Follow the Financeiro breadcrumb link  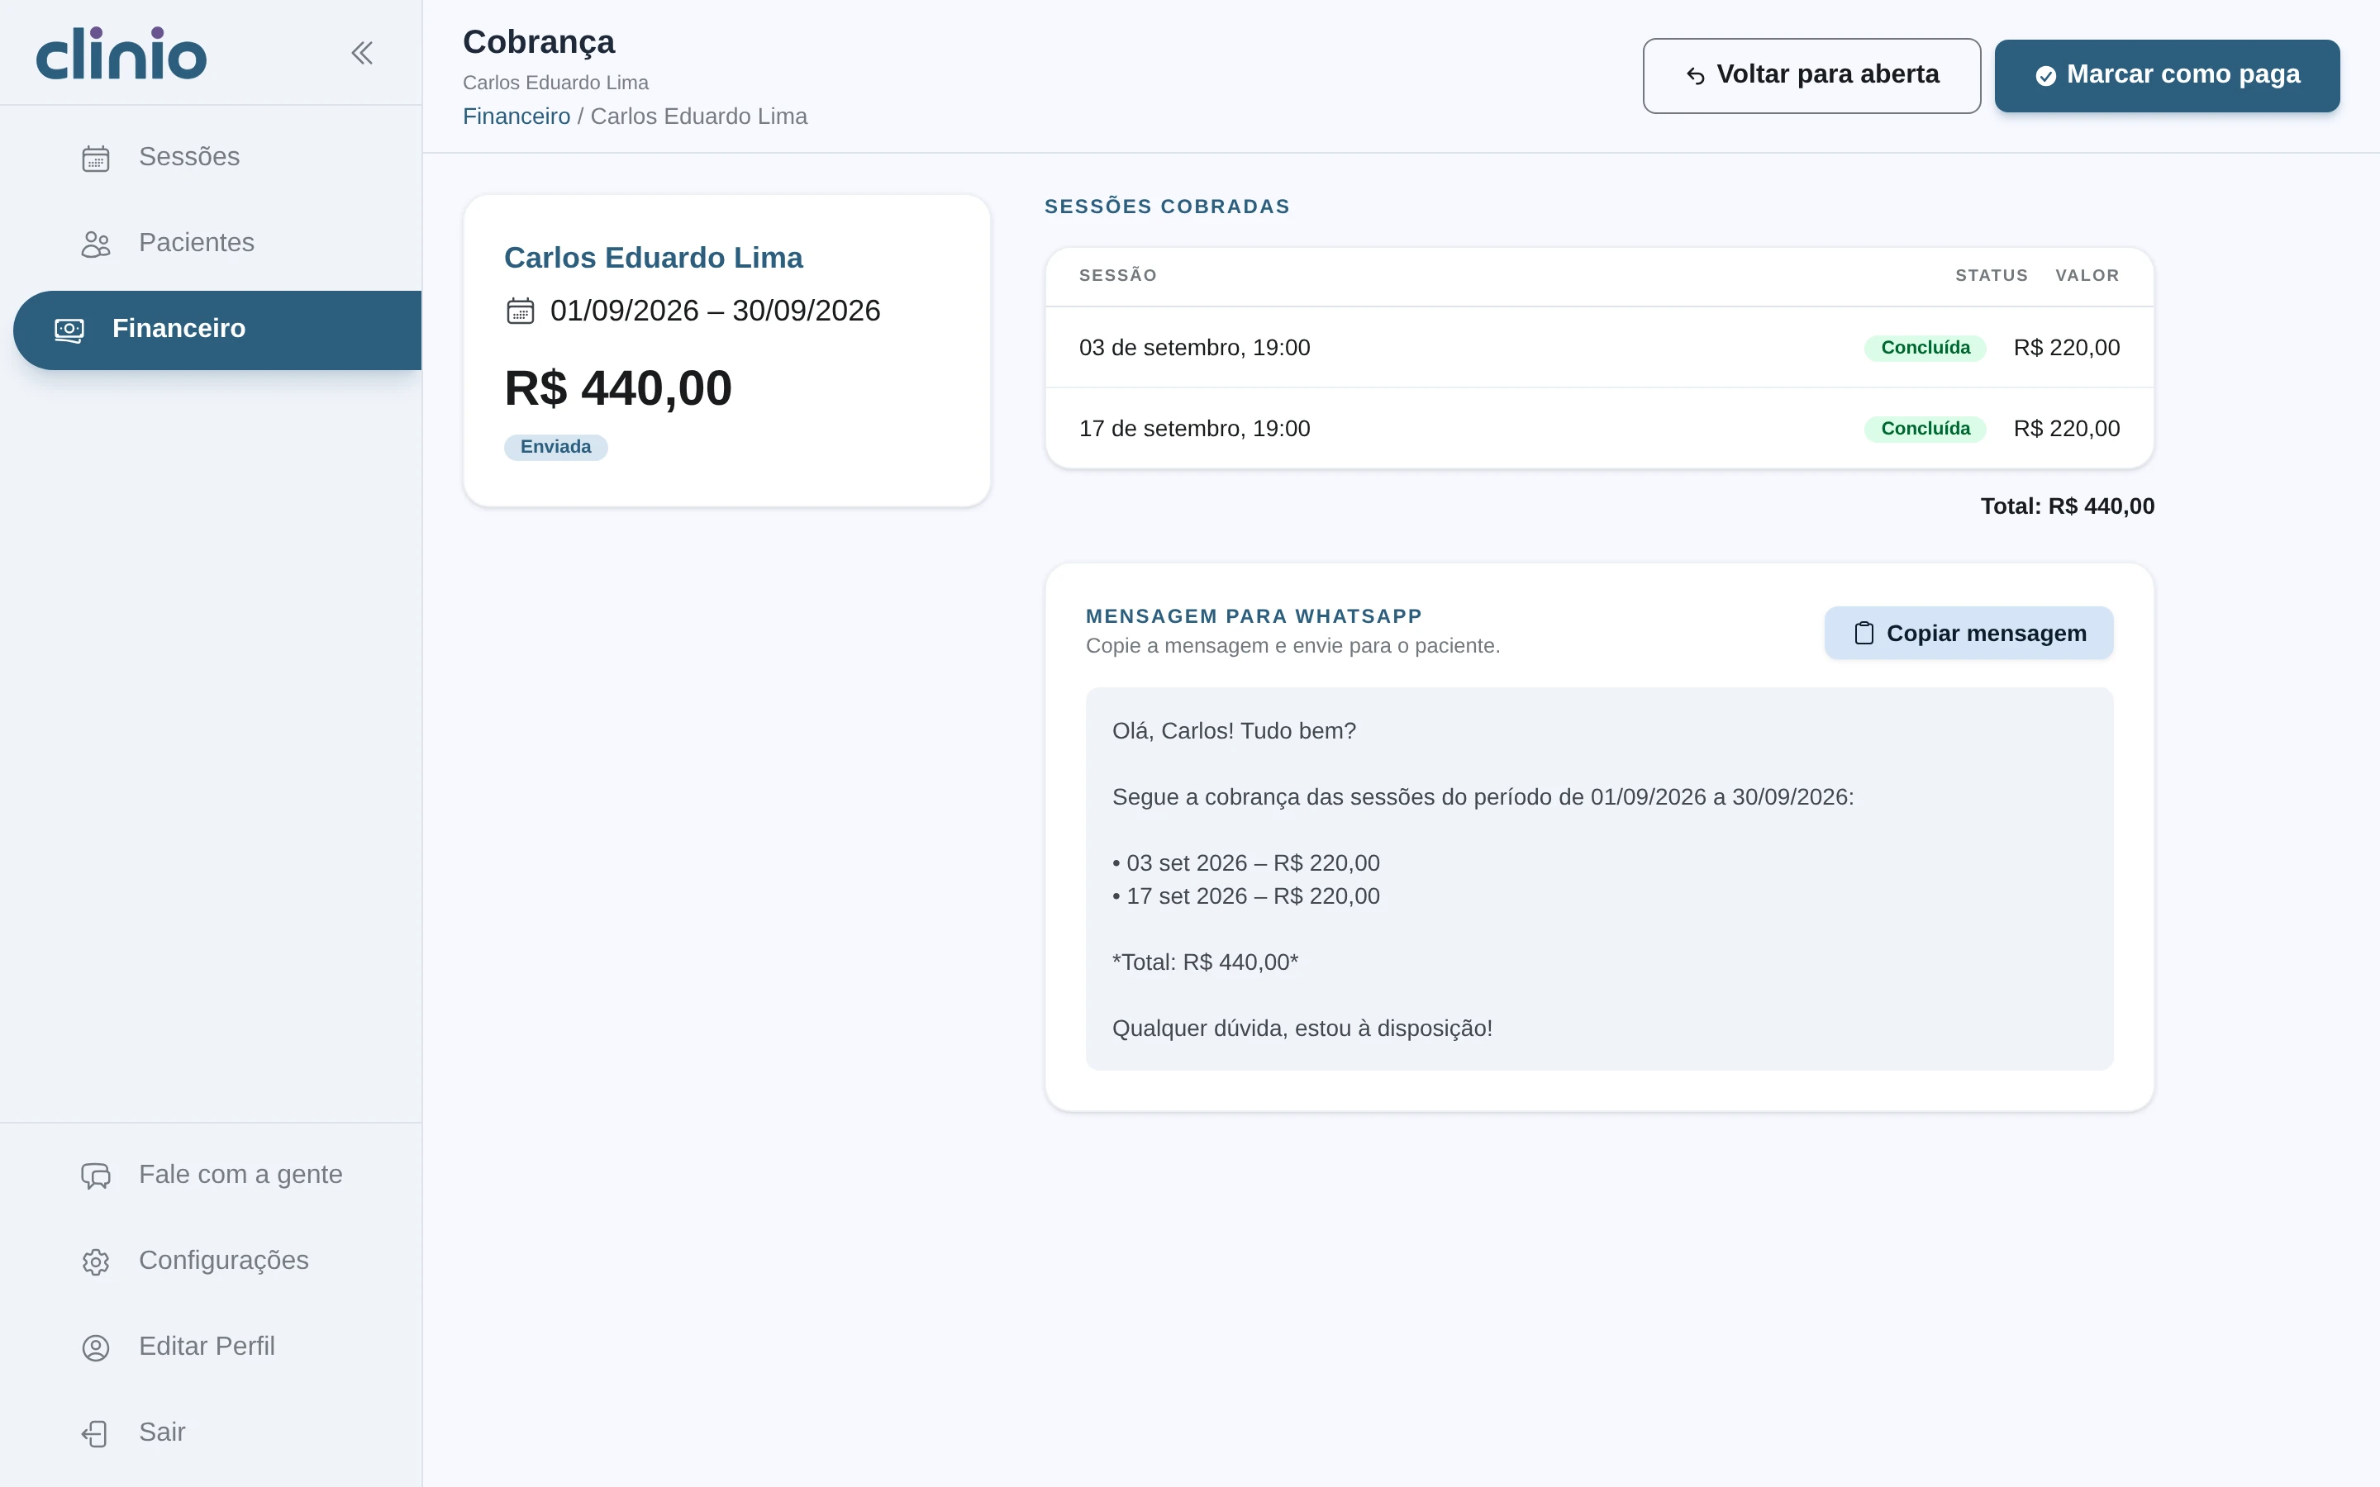516,116
